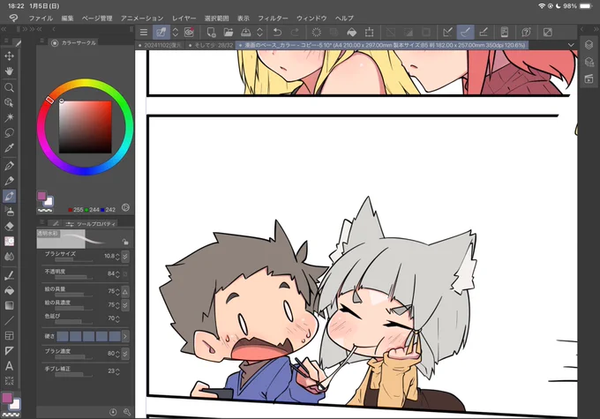Open ツールプロパティ panel tab
The image size is (600, 419).
91,224
